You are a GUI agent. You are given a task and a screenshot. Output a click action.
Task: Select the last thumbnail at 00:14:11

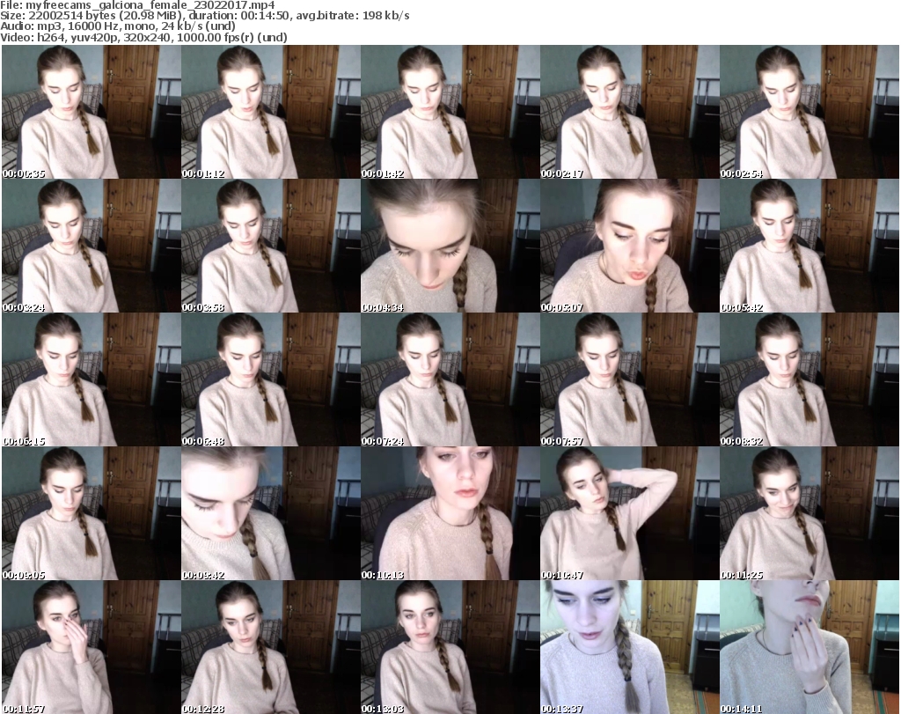pos(809,647)
